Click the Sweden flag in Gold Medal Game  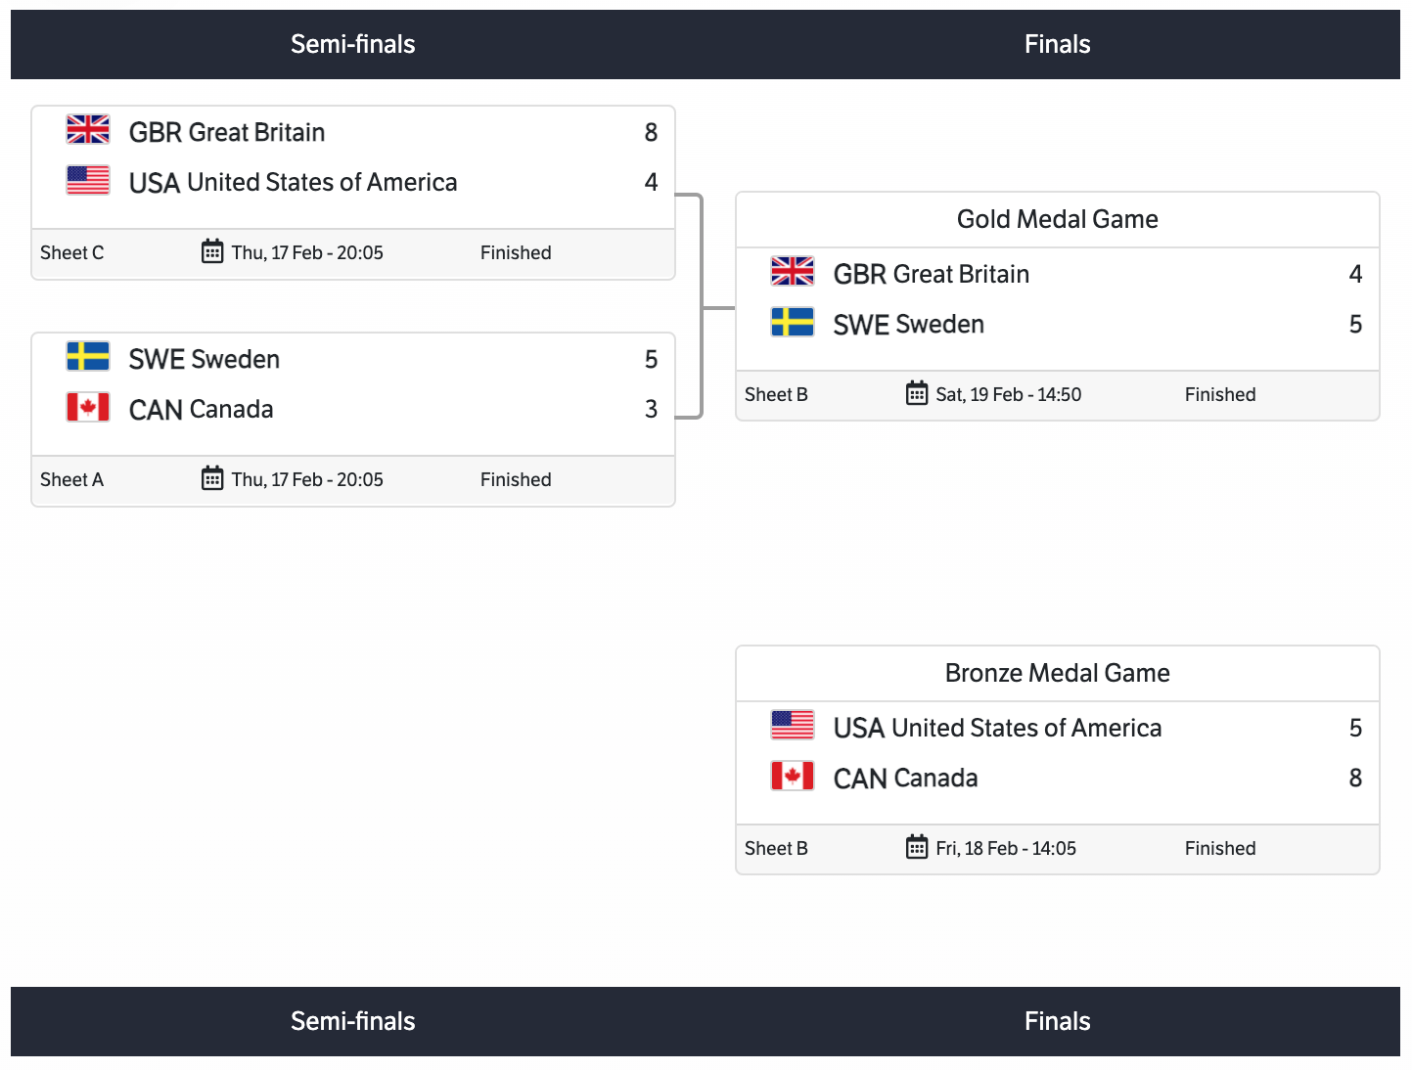793,322
